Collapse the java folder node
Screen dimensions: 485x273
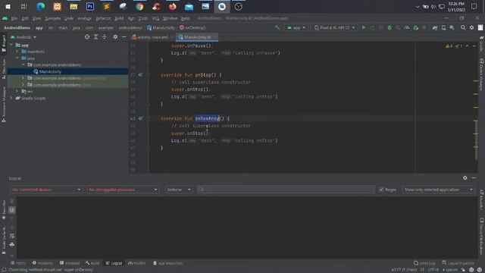17,58
